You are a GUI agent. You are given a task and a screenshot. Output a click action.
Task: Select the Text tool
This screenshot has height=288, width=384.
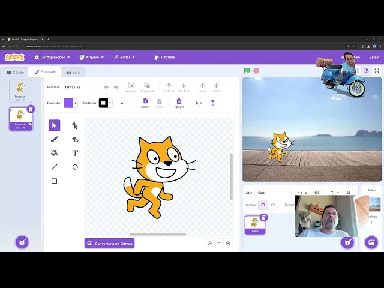coord(75,153)
